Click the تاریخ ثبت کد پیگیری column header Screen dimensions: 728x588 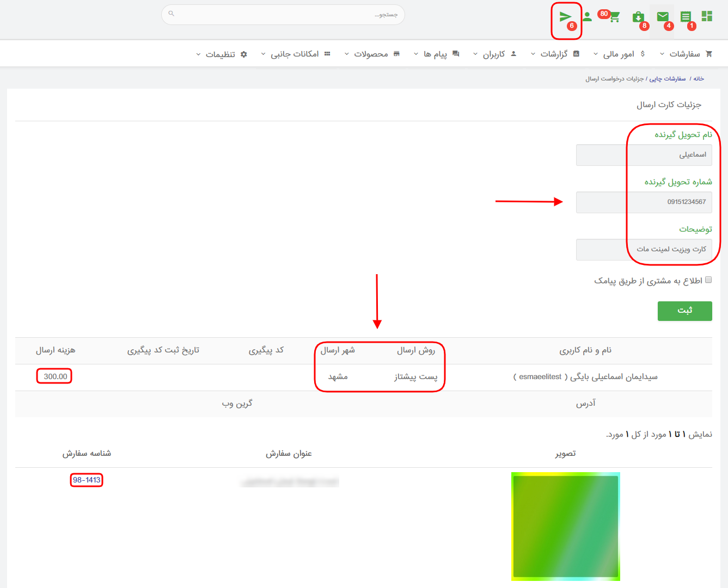[x=163, y=350]
